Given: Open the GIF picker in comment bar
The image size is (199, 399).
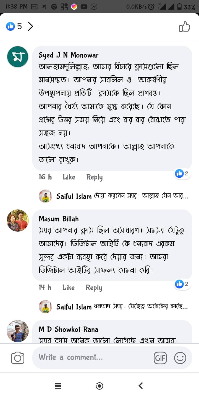Looking at the screenshot, I should pyautogui.click(x=160, y=358).
